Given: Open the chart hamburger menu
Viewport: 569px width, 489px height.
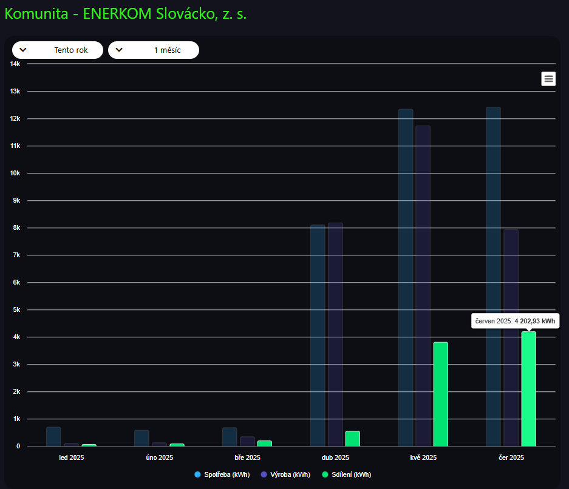Looking at the screenshot, I should pyautogui.click(x=548, y=79).
